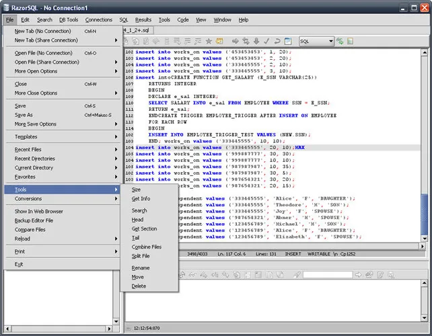Expand More Open Options submenu
Screen dimensions: 432x336
(x=63, y=71)
